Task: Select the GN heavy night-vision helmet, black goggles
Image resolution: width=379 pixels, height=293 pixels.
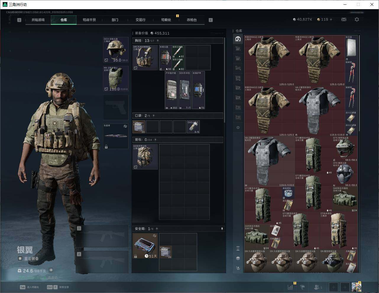Action: click(332, 261)
